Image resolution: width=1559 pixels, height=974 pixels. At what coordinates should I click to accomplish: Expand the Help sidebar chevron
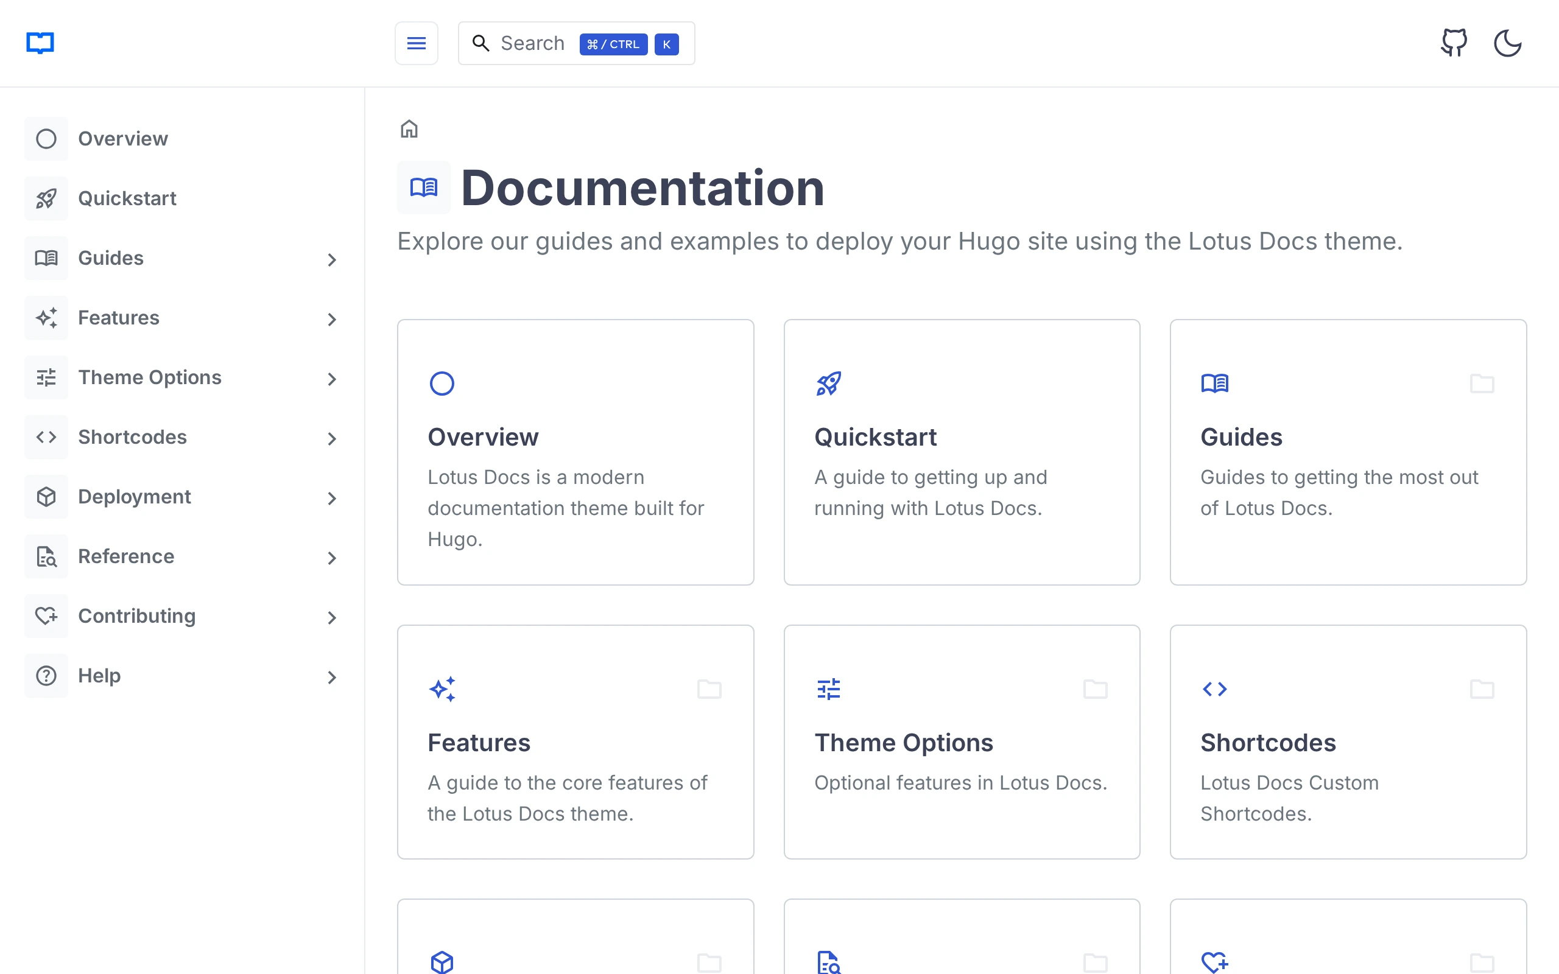[x=332, y=677]
